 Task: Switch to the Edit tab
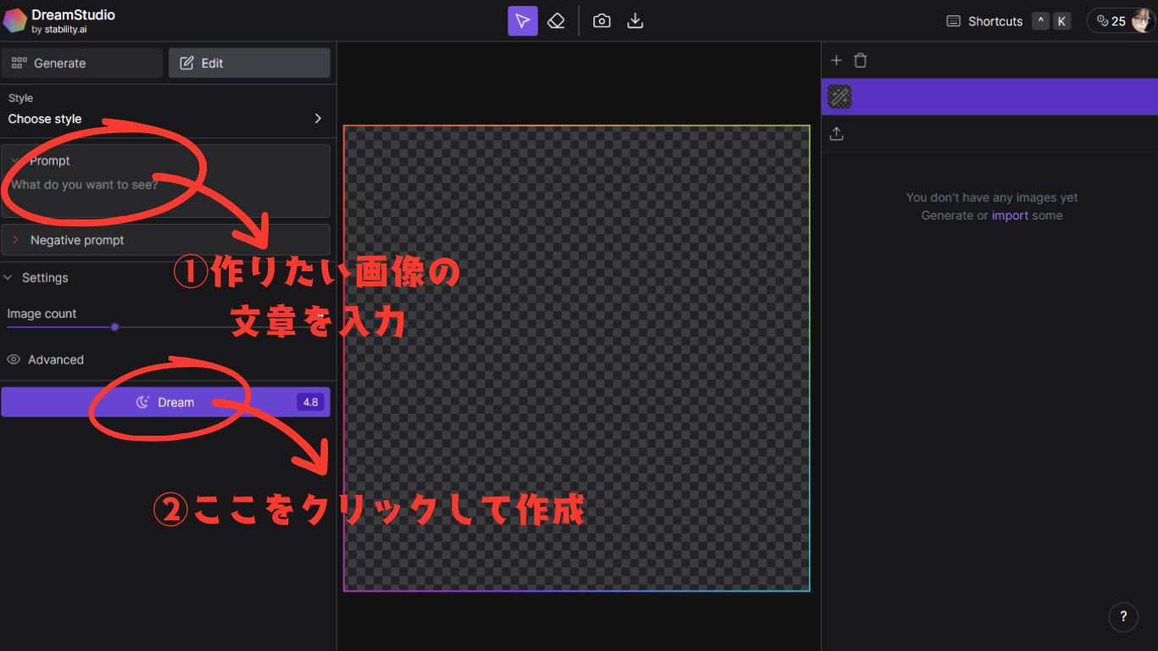(249, 63)
